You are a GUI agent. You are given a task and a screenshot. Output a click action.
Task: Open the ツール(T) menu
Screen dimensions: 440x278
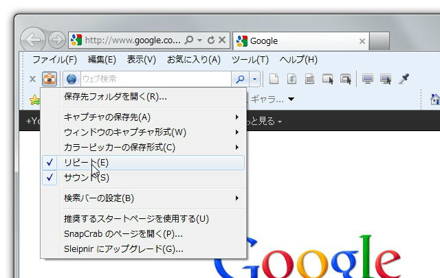pyautogui.click(x=250, y=60)
